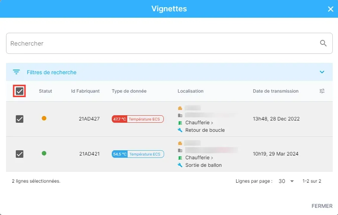This screenshot has height=215, width=338.
Task: Click the orange status dot for 21AD427
Action: [x=44, y=118]
